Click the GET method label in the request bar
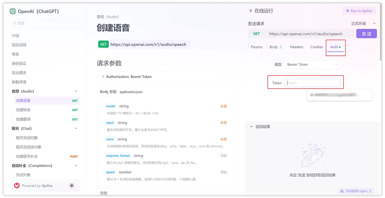The width and height of the screenshot is (385, 198). [x=256, y=34]
